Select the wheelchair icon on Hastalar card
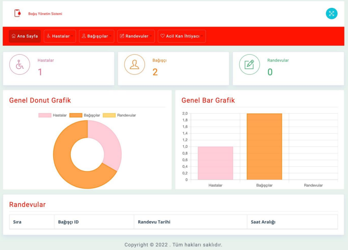This screenshot has height=250, width=348. 19,64
